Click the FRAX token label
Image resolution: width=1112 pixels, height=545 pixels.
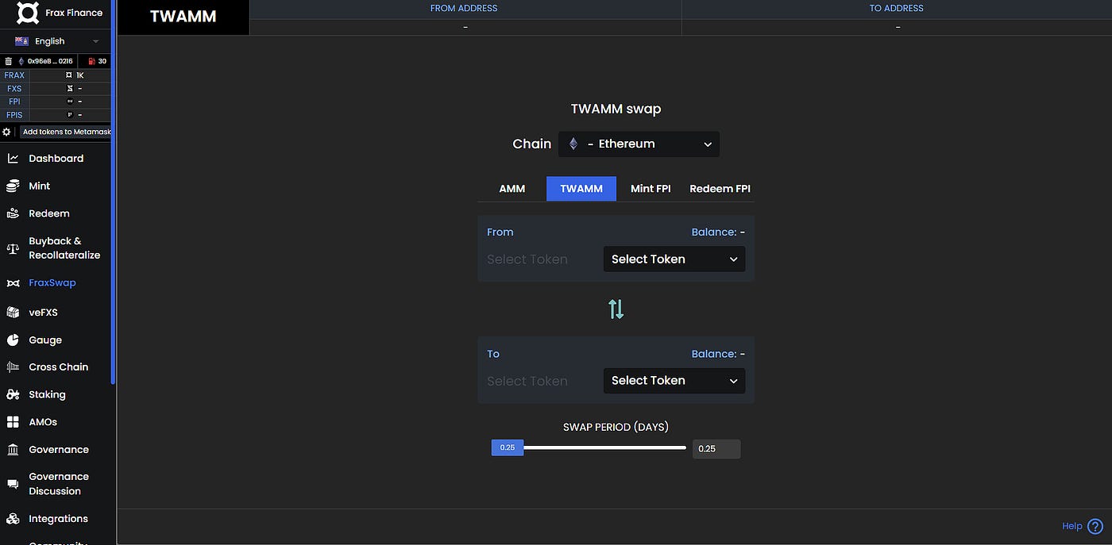[x=14, y=75]
